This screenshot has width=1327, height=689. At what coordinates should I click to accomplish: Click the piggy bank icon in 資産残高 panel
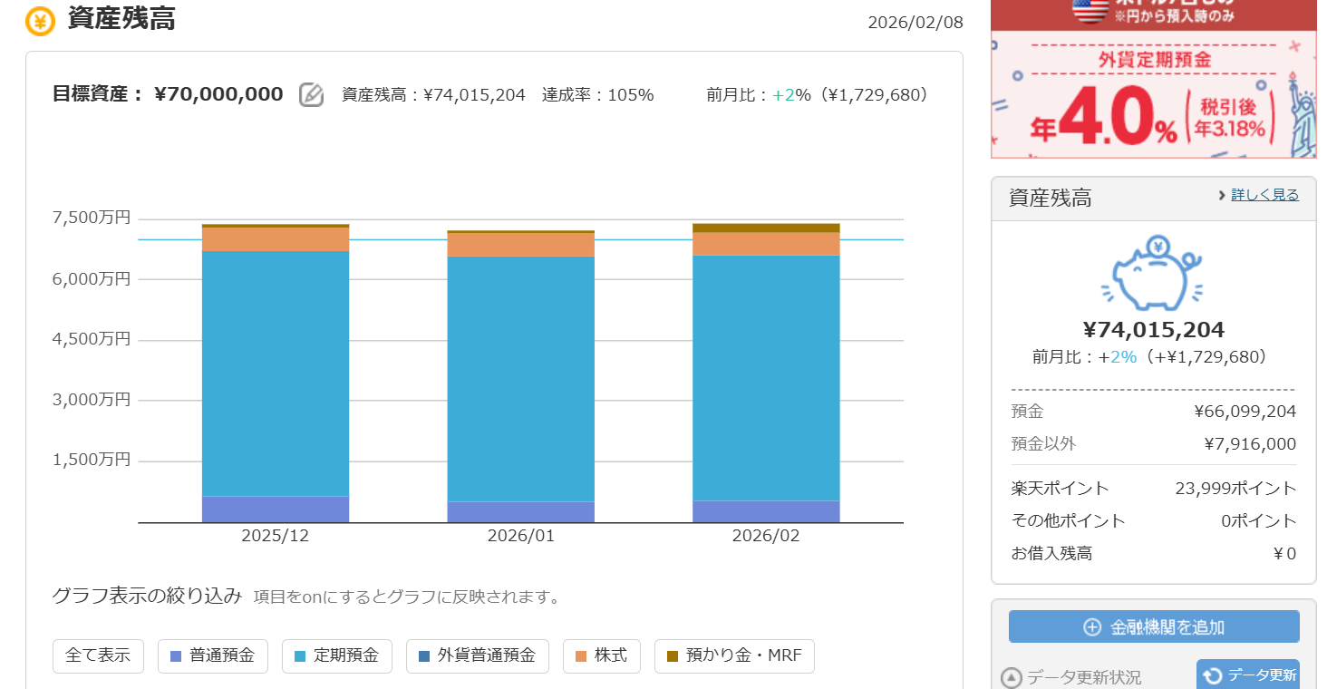click(x=1152, y=274)
